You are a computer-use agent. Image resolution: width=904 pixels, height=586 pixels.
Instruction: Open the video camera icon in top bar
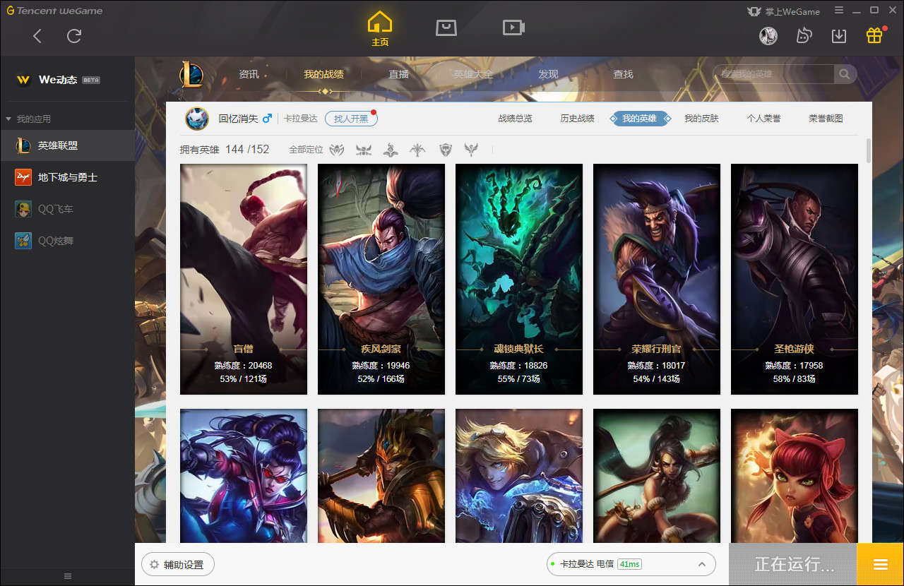(x=513, y=28)
